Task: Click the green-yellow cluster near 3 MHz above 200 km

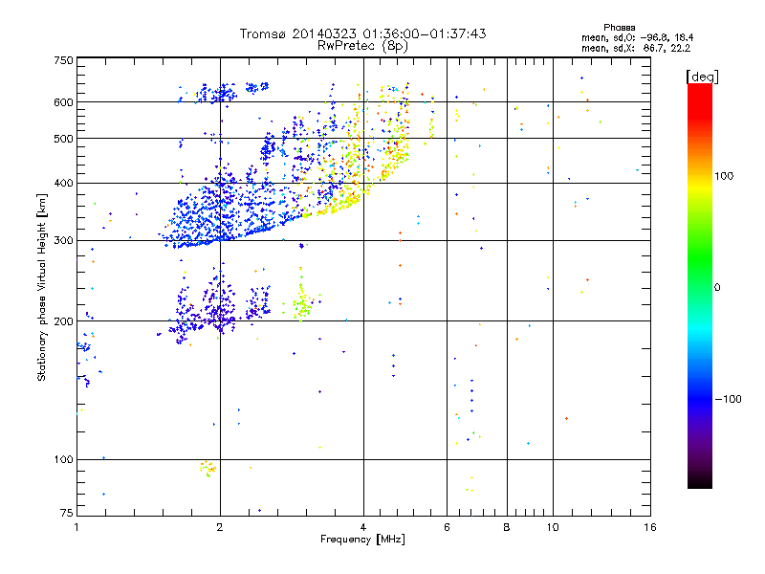Action: point(302,302)
